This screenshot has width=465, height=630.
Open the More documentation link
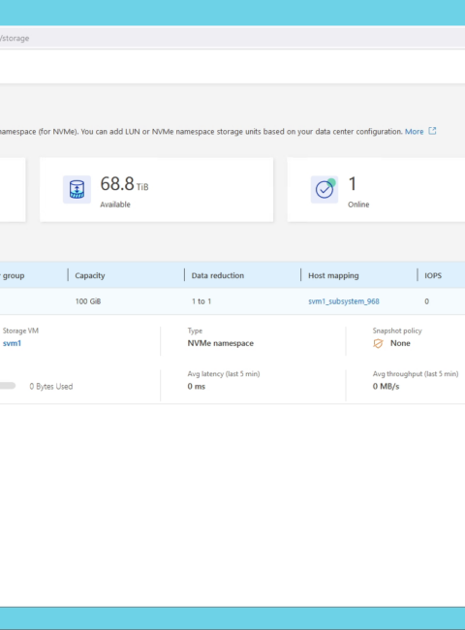[414, 132]
